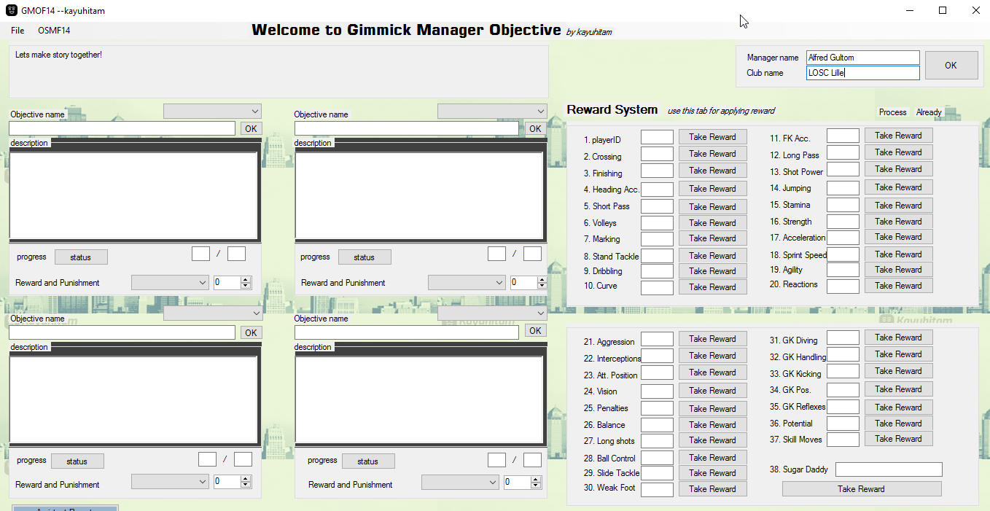Take Reward for 11. FK Acc.
The image size is (990, 511).
(898, 136)
